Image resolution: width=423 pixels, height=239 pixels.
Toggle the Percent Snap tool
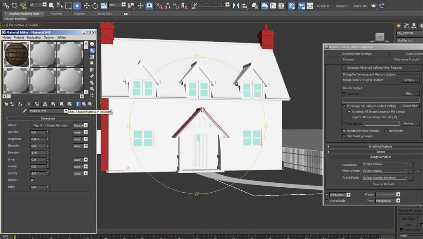176,5
